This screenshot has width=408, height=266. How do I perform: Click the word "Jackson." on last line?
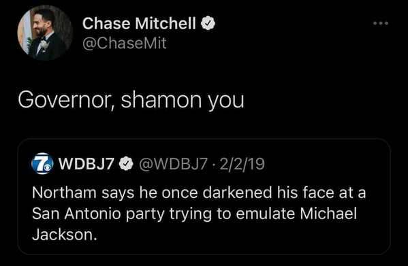click(65, 235)
